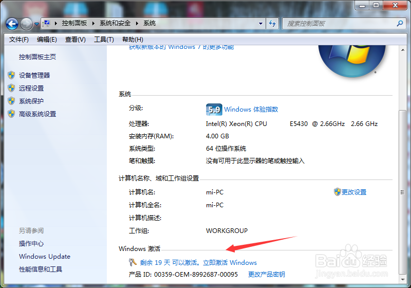Viewport: 411px width, 288px height.
Task: Click the keys icon under Windows 激活
Action: tap(133, 262)
